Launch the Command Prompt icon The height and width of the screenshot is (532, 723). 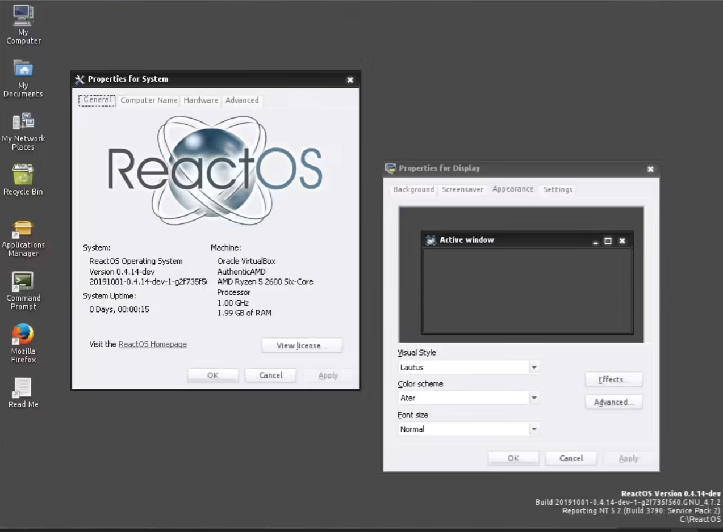pos(23,282)
